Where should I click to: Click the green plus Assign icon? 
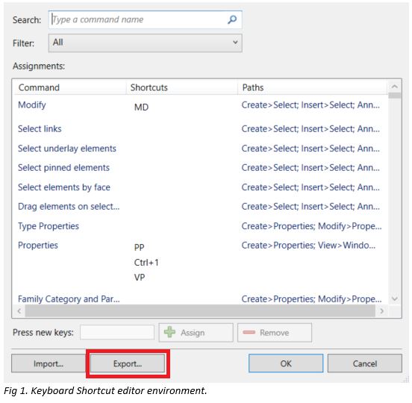[169, 332]
